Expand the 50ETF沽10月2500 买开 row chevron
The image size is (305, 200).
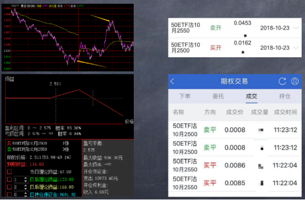pyautogui.click(x=296, y=48)
